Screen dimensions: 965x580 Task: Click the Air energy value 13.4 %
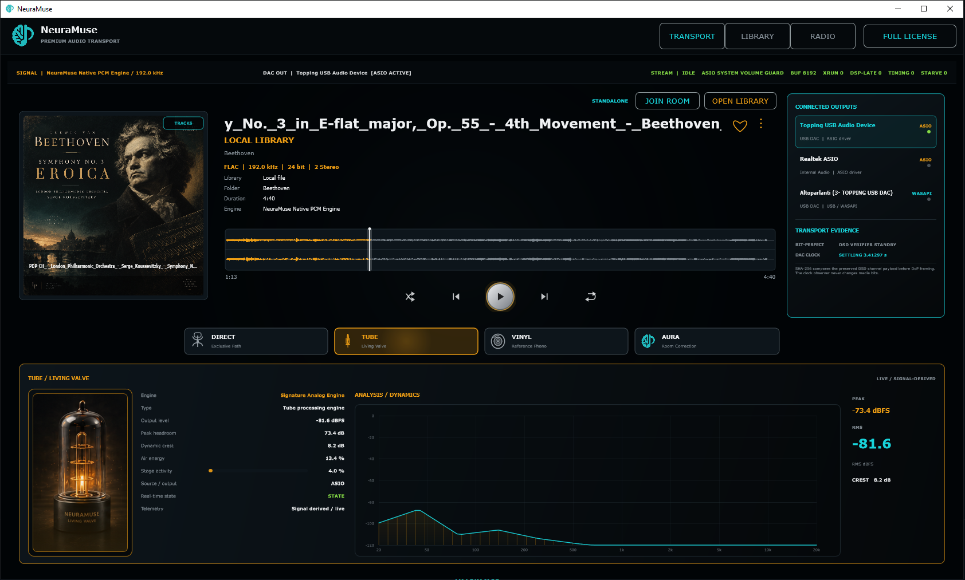(335, 459)
